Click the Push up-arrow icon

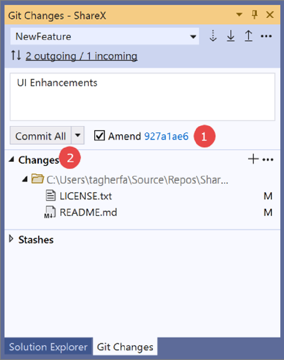[249, 37]
